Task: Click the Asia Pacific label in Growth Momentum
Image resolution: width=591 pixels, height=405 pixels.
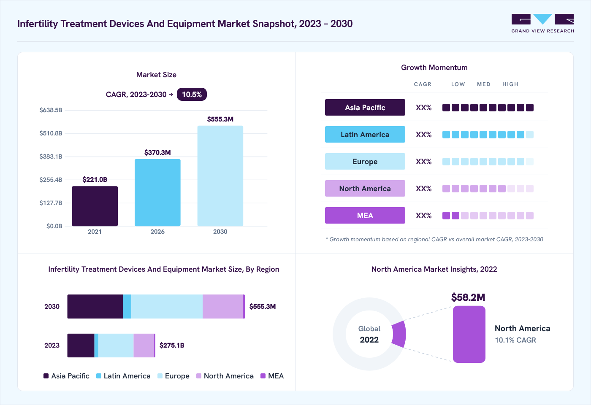Action: [365, 108]
